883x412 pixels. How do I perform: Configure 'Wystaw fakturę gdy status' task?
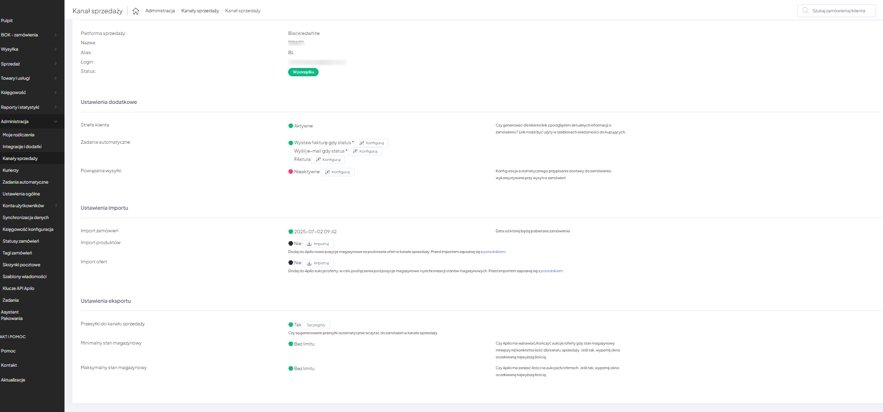(x=372, y=143)
